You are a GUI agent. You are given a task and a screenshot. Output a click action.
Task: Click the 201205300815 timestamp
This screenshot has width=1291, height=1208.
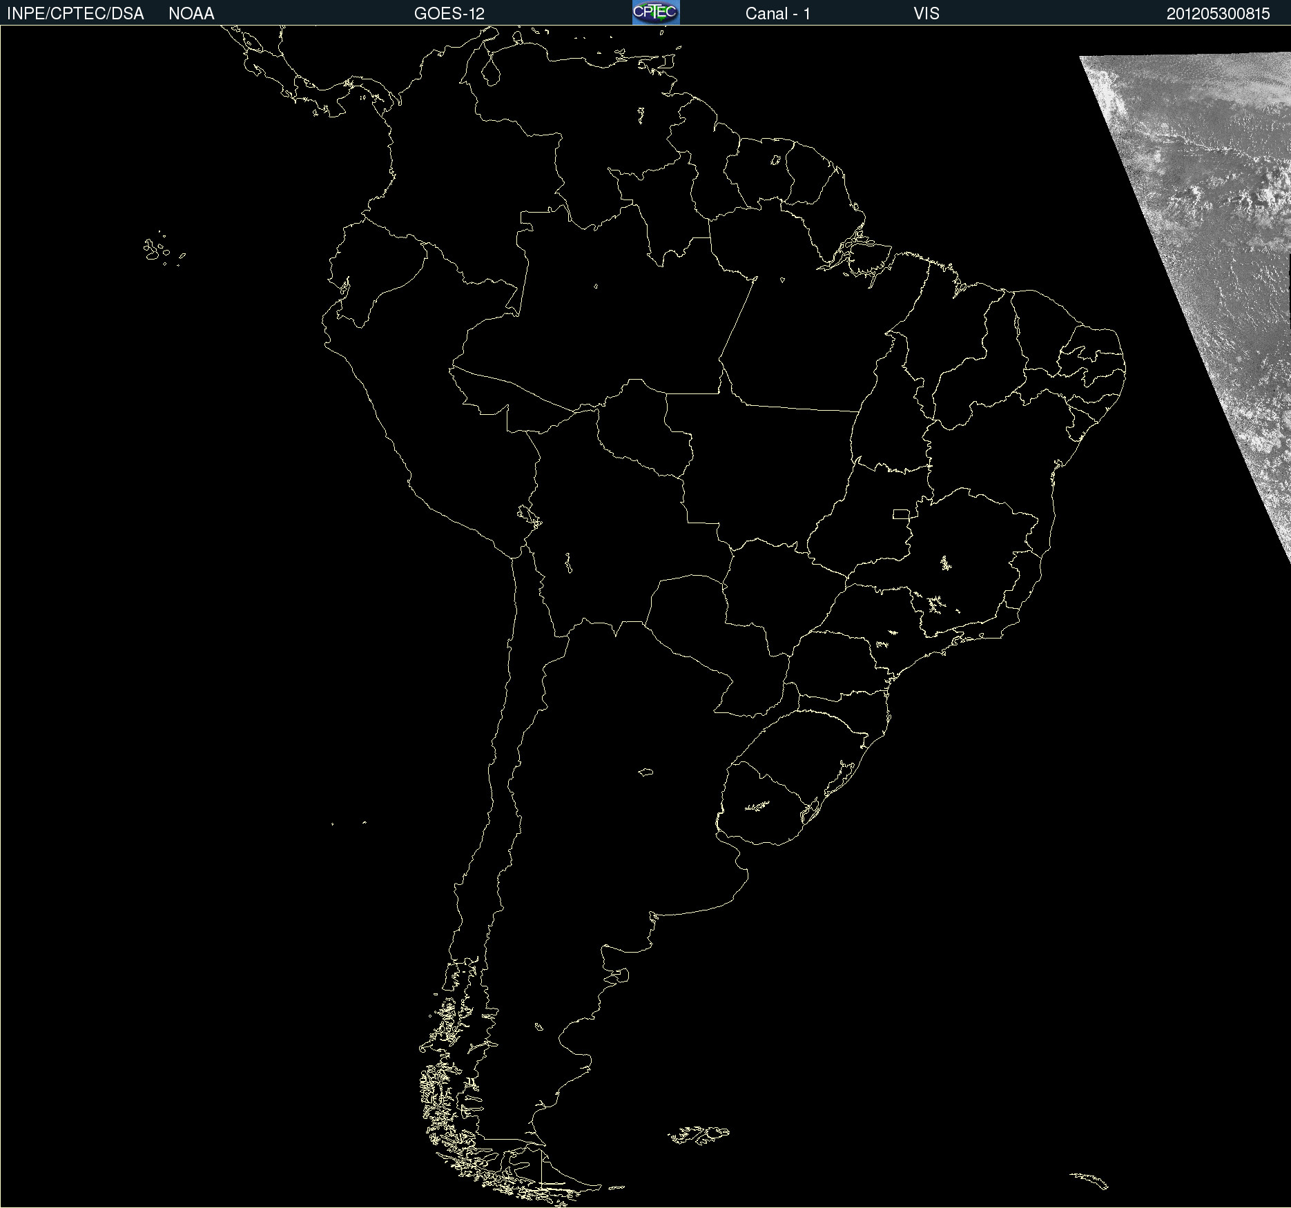1219,14
